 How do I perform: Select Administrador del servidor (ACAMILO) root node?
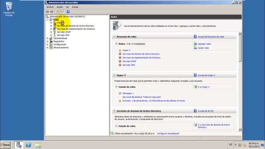coord(67,17)
